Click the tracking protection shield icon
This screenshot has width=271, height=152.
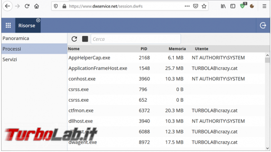[55, 6]
